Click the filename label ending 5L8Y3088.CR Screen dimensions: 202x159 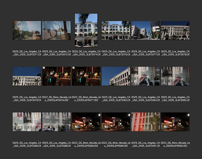click(57, 145)
